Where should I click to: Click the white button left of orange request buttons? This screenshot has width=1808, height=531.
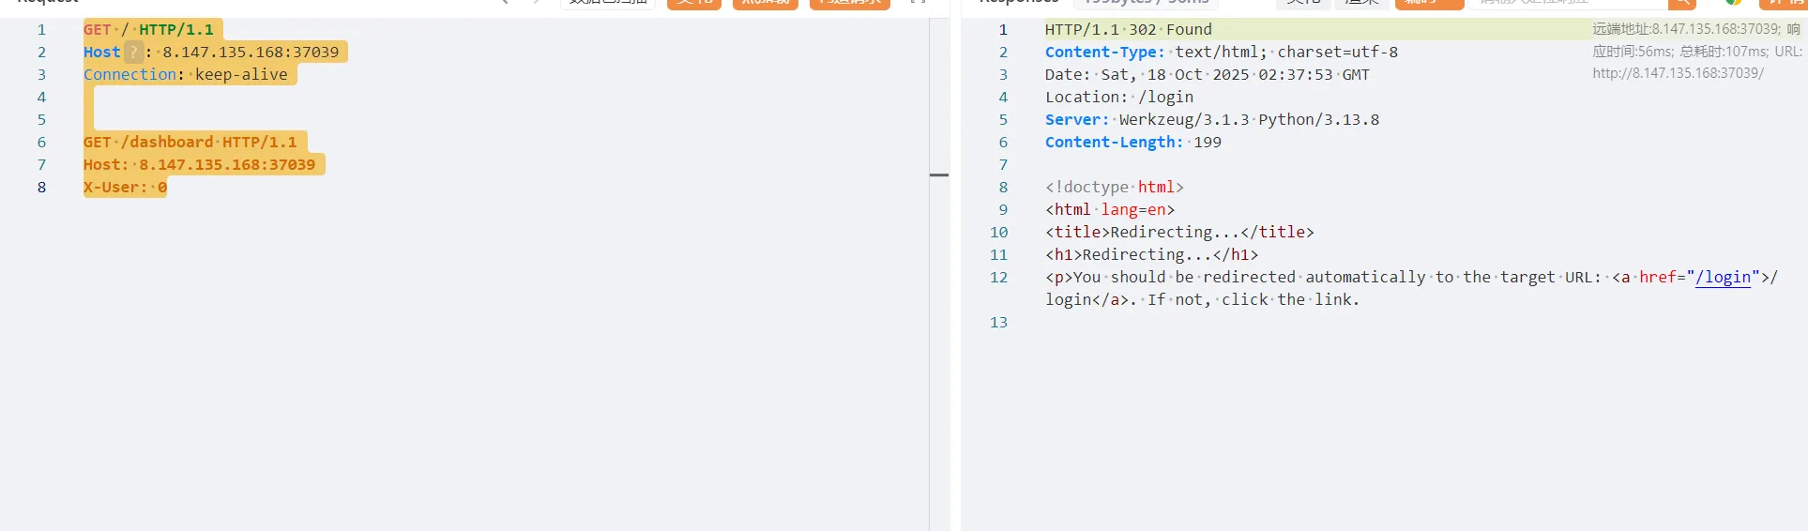coord(607,3)
